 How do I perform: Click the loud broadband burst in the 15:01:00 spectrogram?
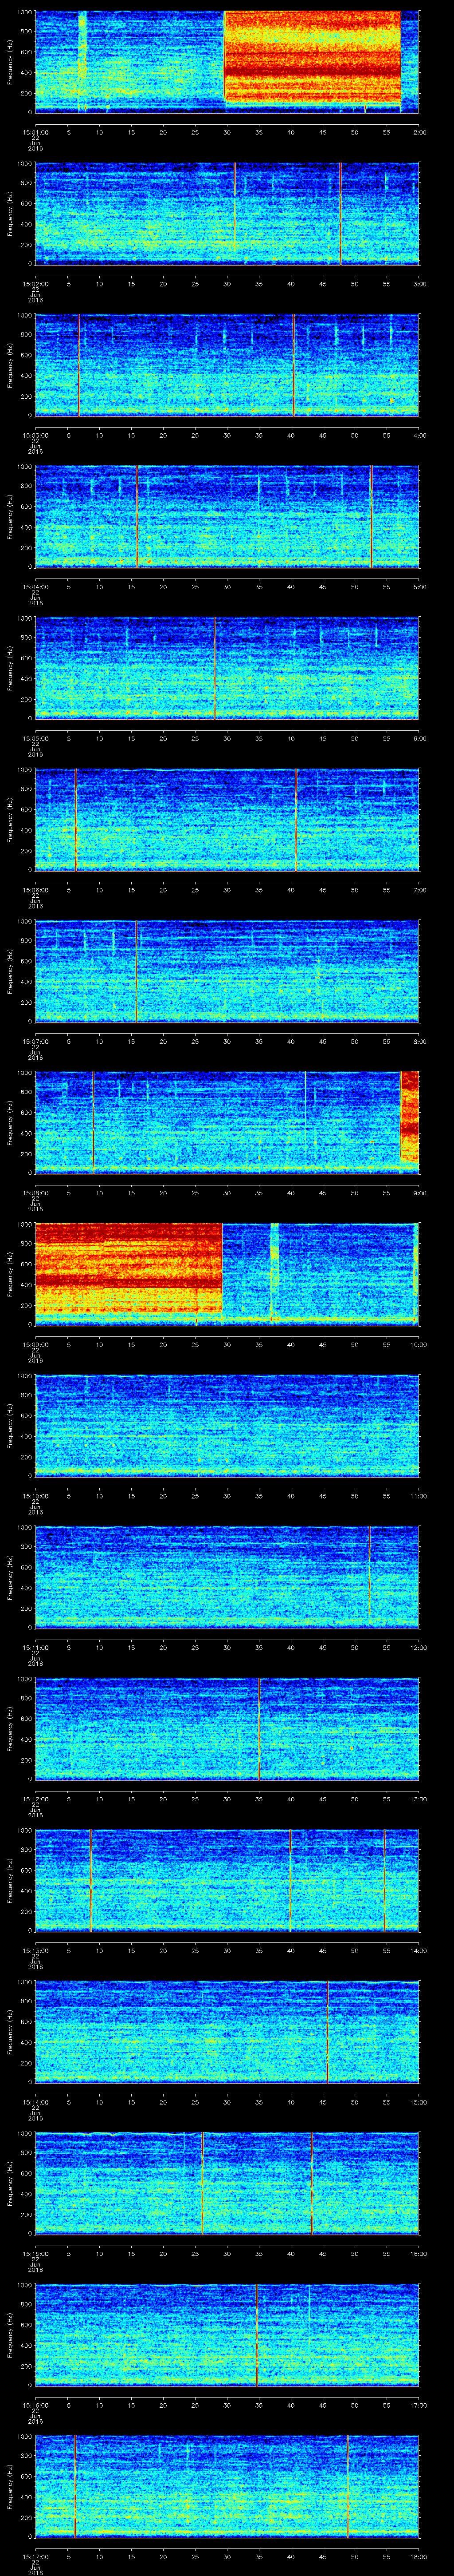point(312,57)
